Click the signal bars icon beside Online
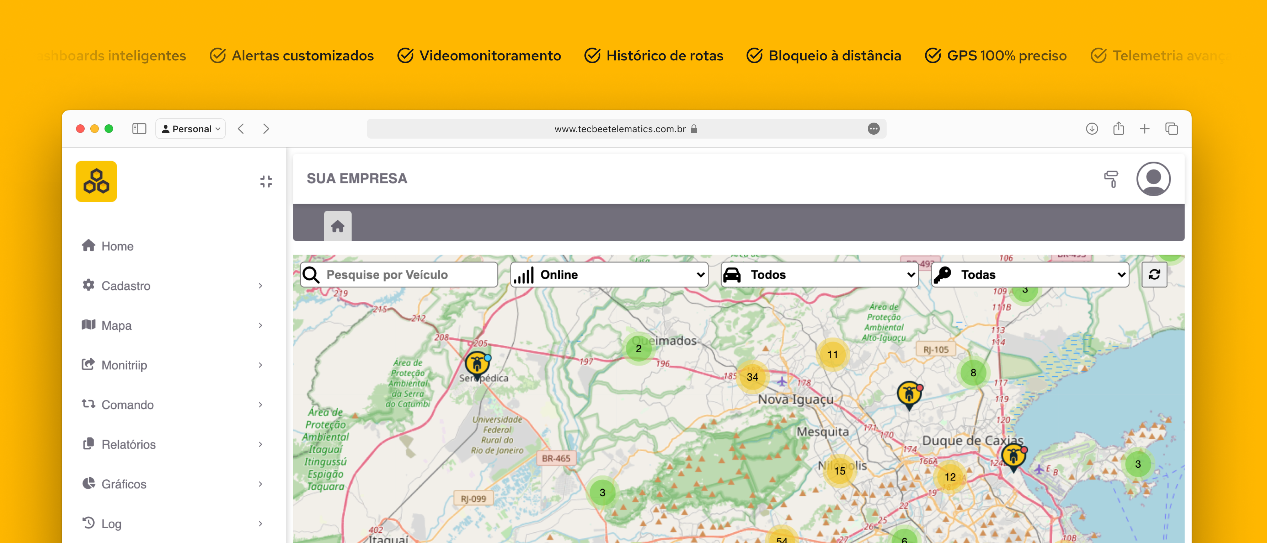 click(523, 275)
